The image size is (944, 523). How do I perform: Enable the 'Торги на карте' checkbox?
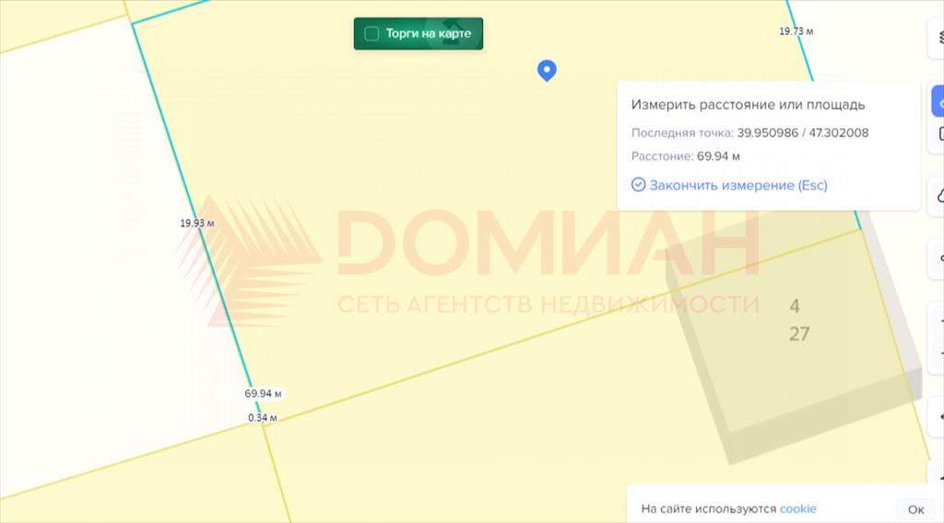pos(372,34)
